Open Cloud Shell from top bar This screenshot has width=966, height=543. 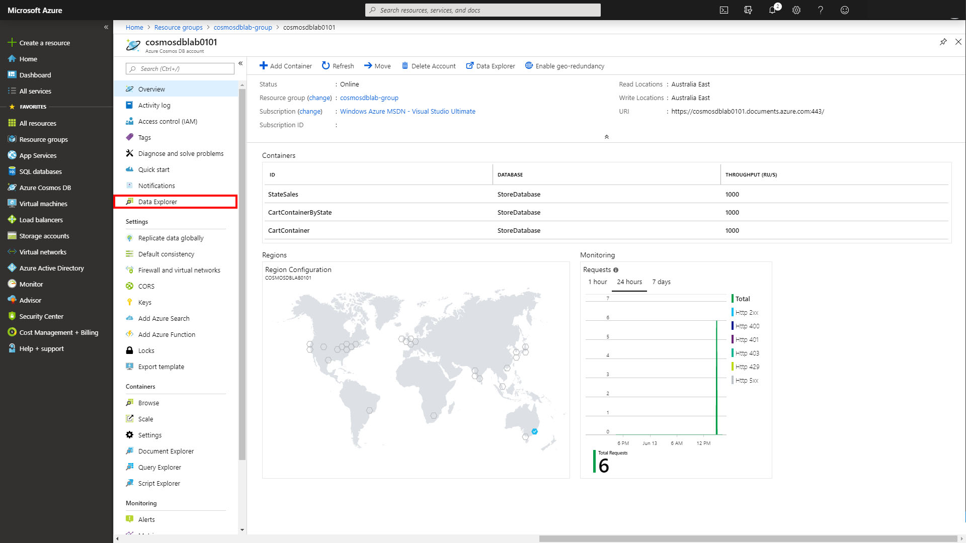point(724,10)
